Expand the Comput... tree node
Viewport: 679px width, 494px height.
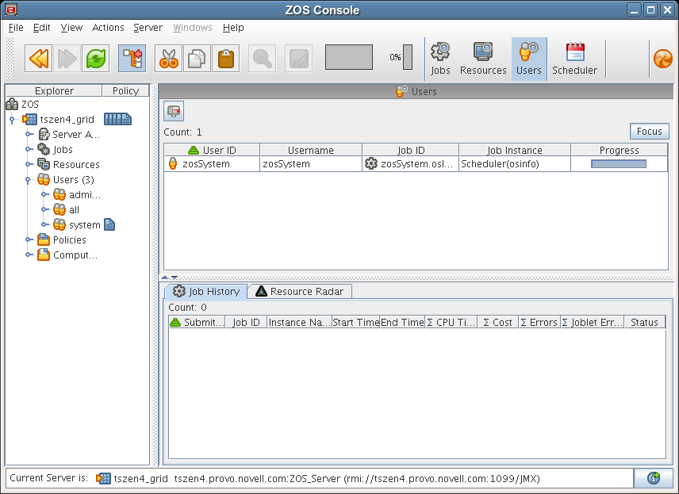[29, 255]
